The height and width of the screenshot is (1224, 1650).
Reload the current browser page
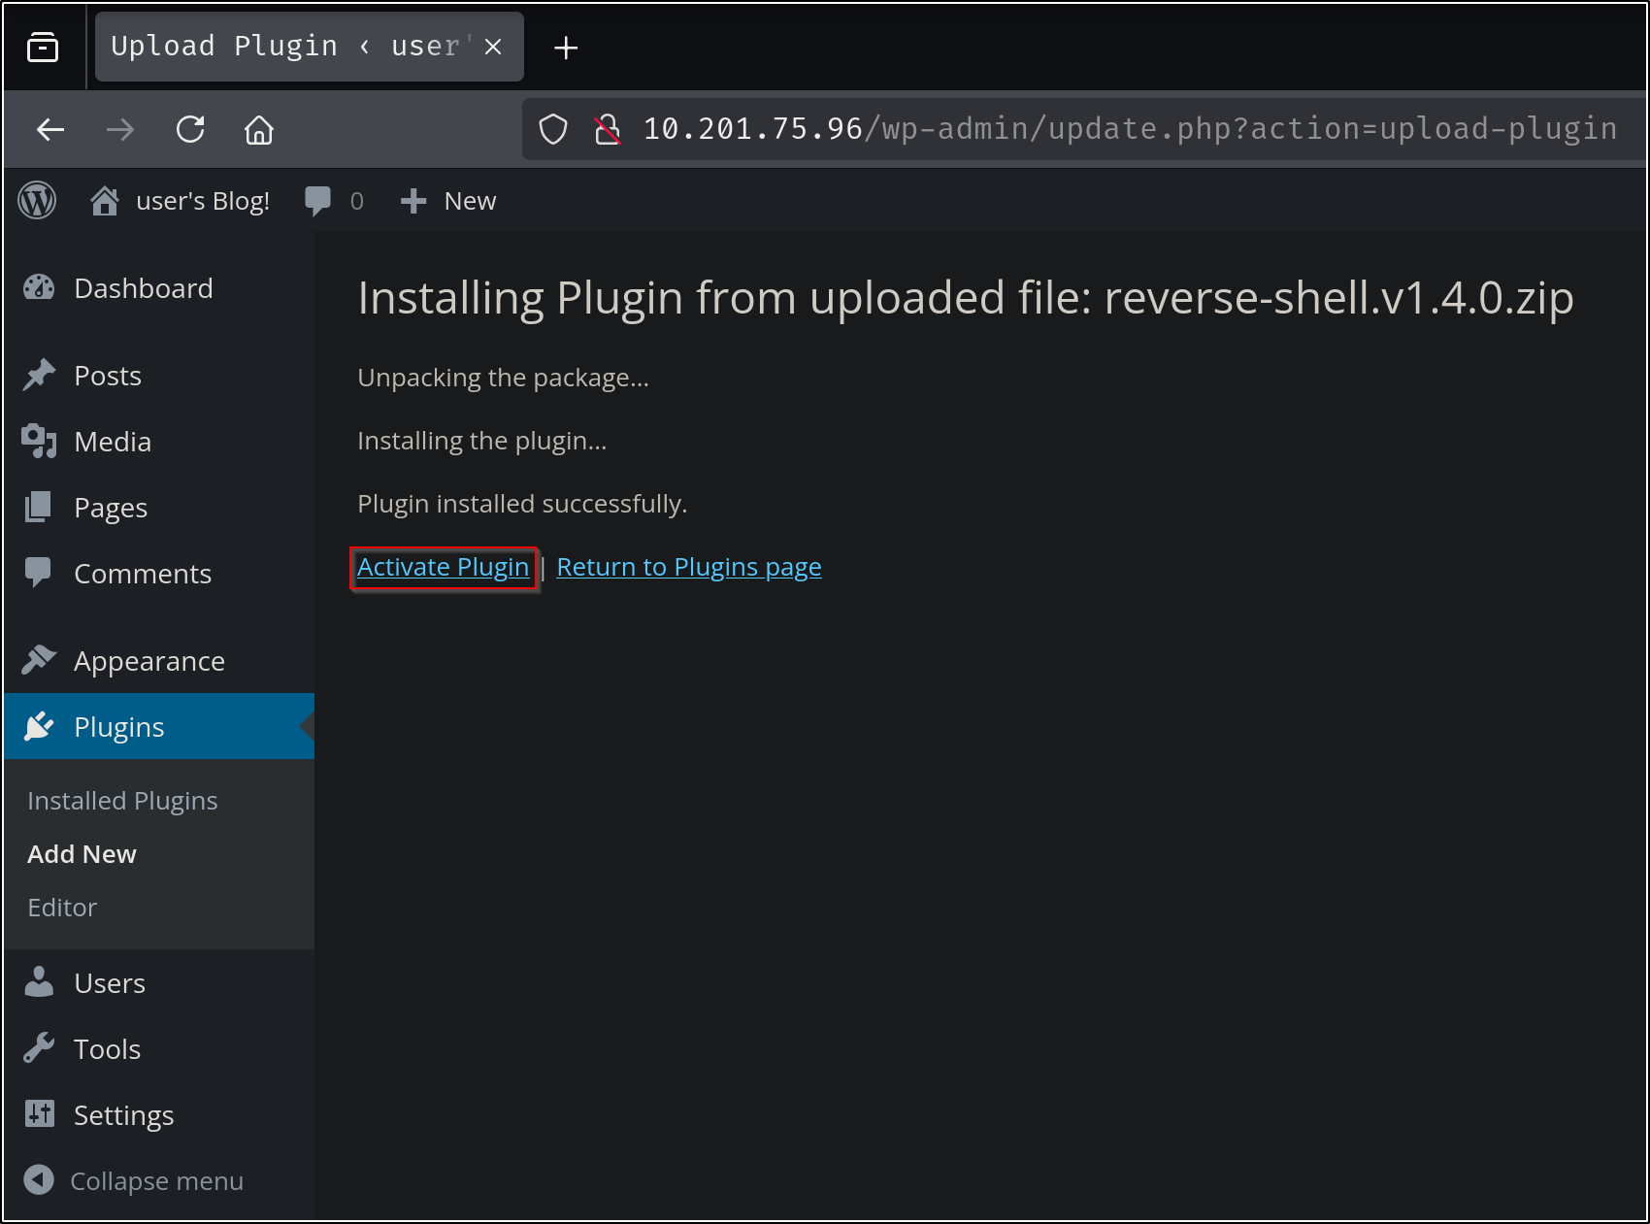click(x=190, y=129)
